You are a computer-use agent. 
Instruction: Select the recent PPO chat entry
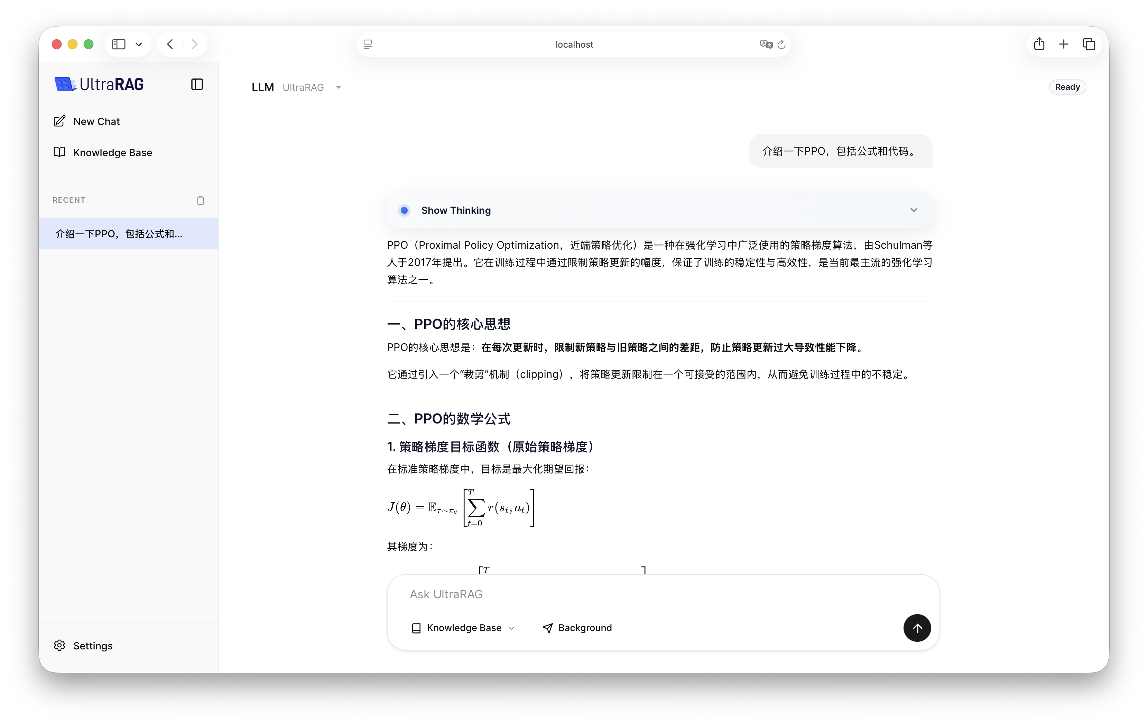[x=119, y=234]
